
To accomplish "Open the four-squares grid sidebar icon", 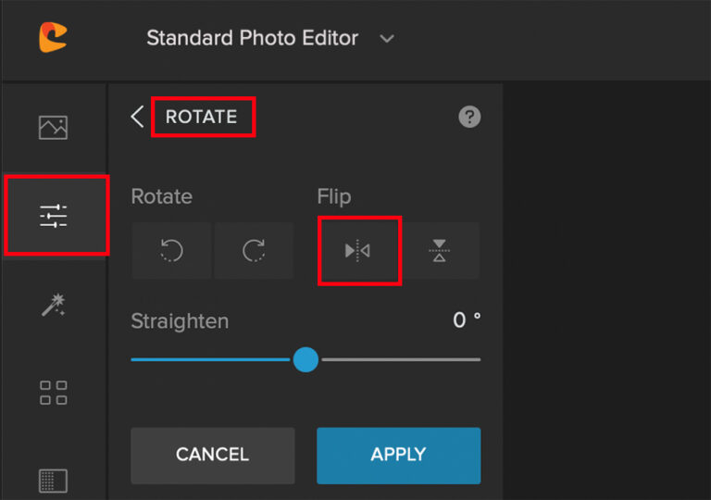I will pyautogui.click(x=53, y=393).
